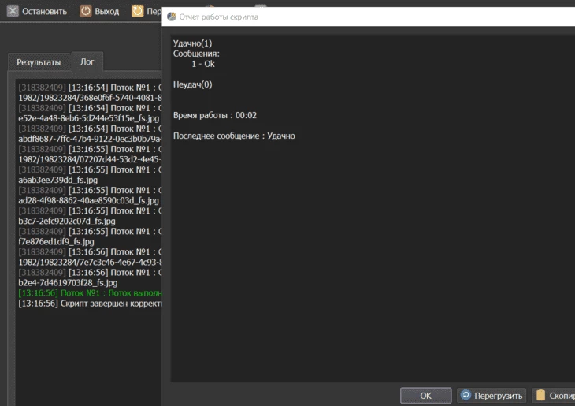This screenshot has width=575, height=406.
Task: Select the Лог tab
Action: (87, 61)
